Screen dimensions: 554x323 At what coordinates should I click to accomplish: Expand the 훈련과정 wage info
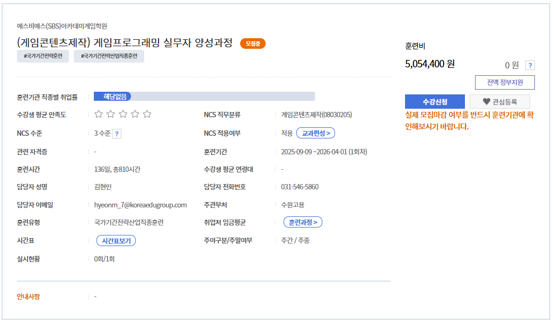click(x=303, y=222)
